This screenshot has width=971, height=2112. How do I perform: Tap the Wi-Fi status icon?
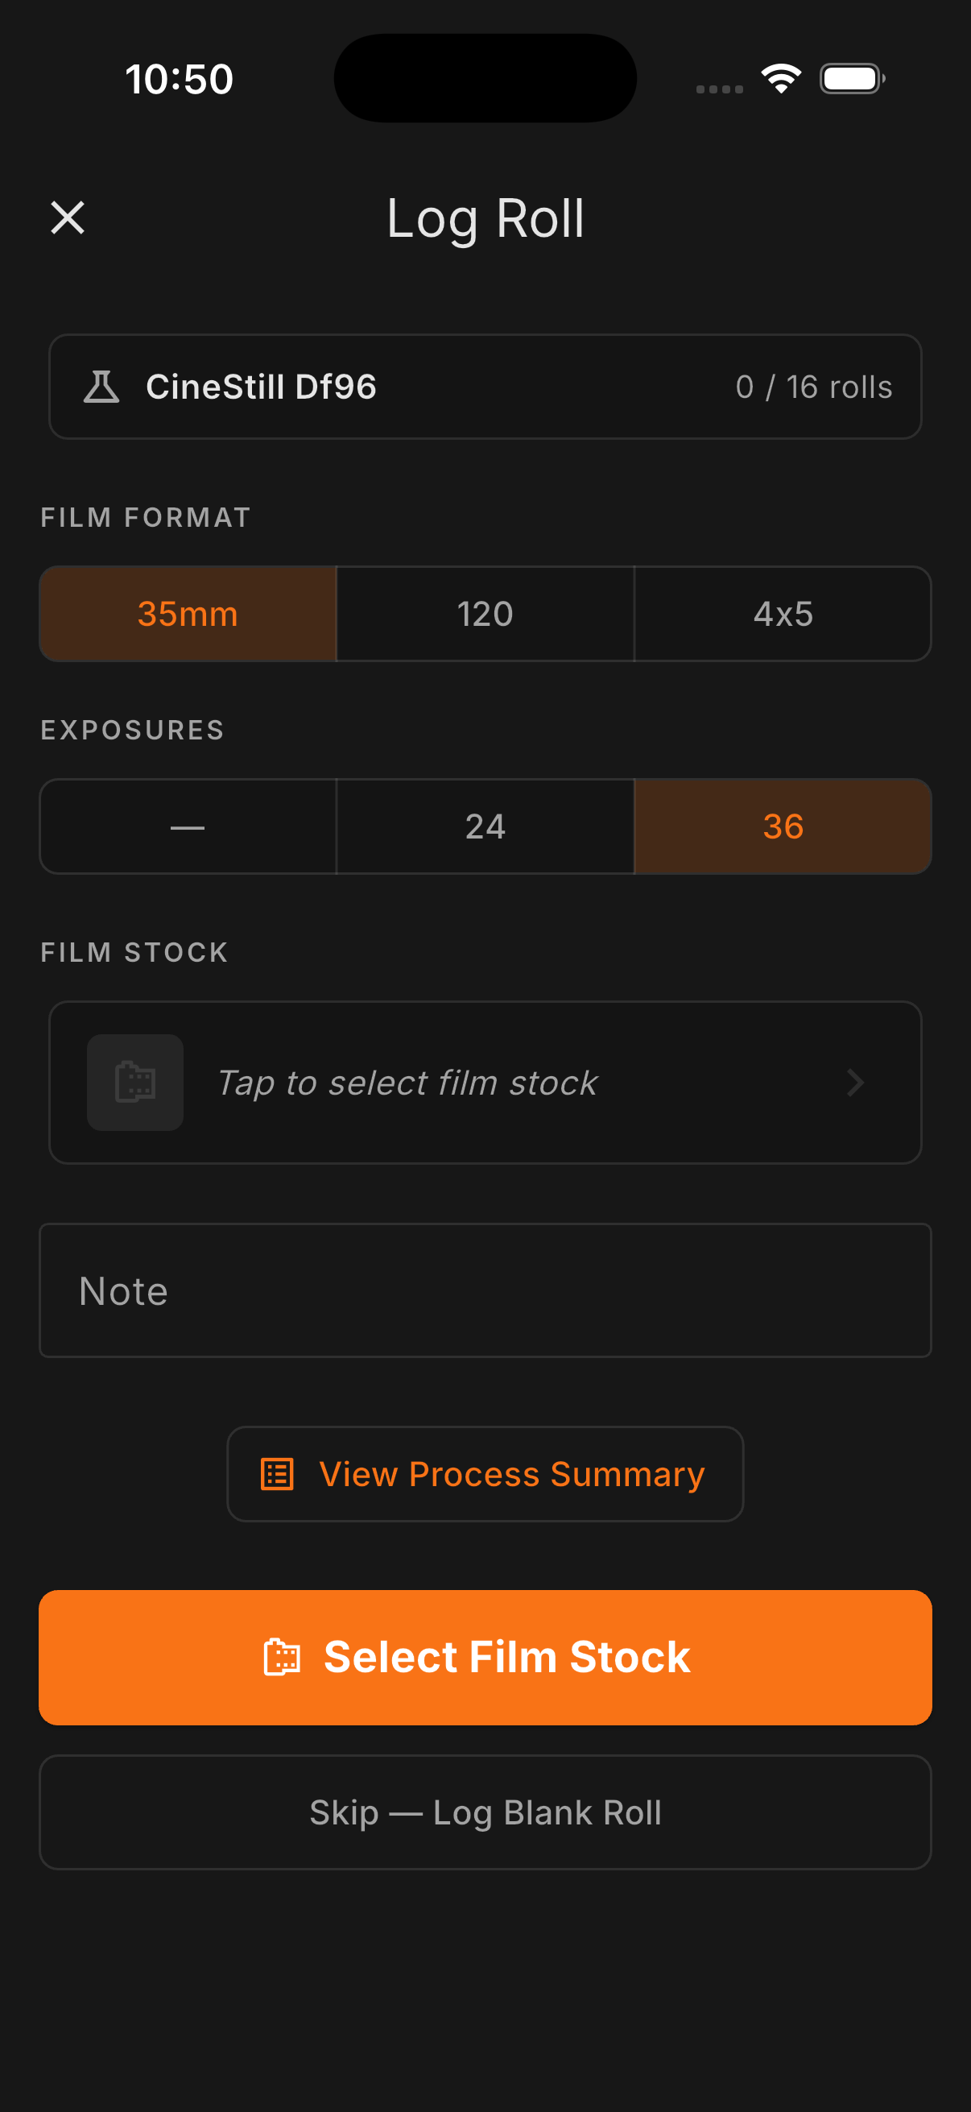click(x=781, y=79)
